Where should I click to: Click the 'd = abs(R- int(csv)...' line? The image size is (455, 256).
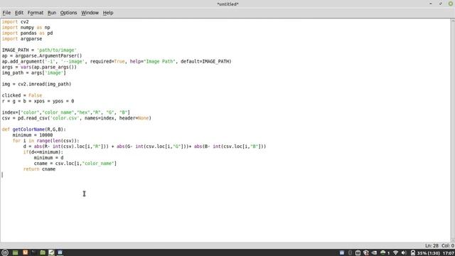144,146
